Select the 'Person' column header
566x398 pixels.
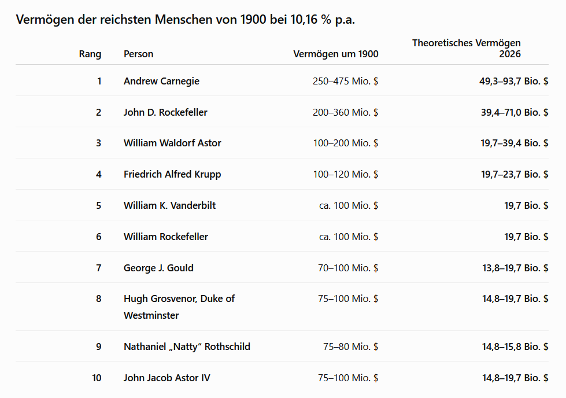(x=139, y=54)
